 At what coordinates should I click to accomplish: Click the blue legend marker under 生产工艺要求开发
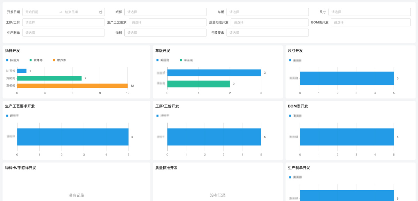click(7, 116)
